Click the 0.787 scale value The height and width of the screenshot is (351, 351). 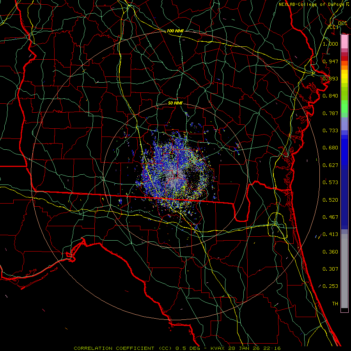[330, 113]
